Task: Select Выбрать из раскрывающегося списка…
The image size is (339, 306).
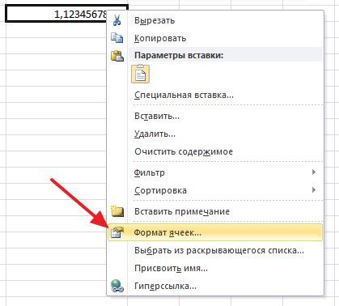Action: tap(215, 250)
